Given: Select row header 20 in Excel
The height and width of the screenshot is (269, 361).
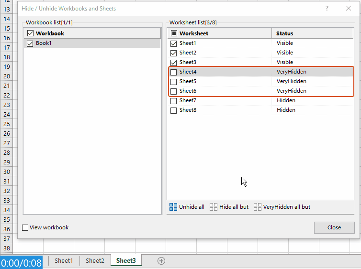Looking at the screenshot, I should coord(7,76).
